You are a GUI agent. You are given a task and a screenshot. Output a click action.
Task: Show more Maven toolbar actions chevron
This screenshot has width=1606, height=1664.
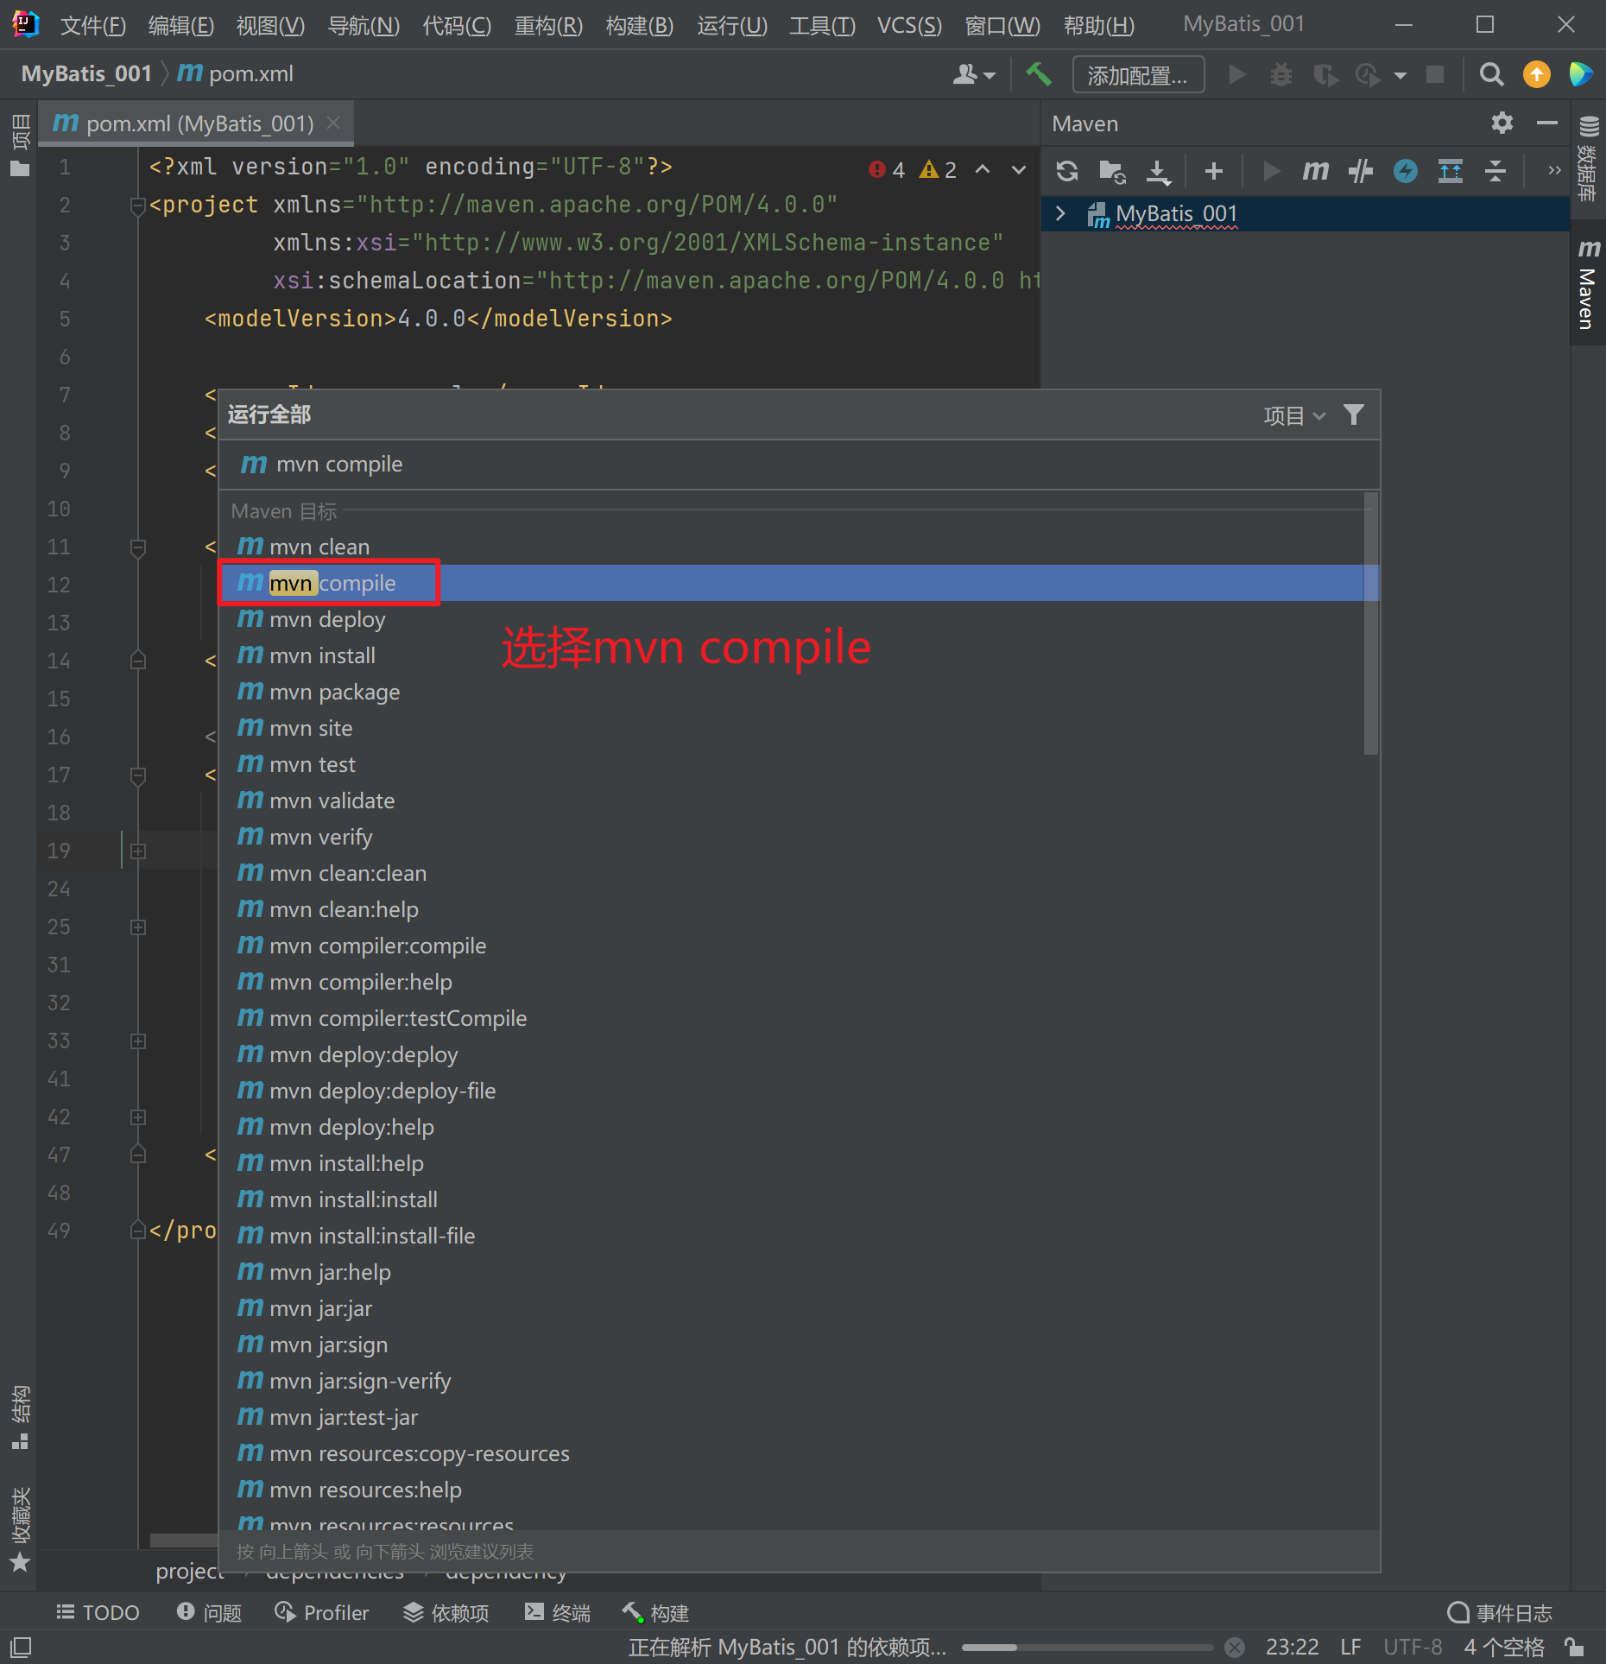pos(1554,170)
